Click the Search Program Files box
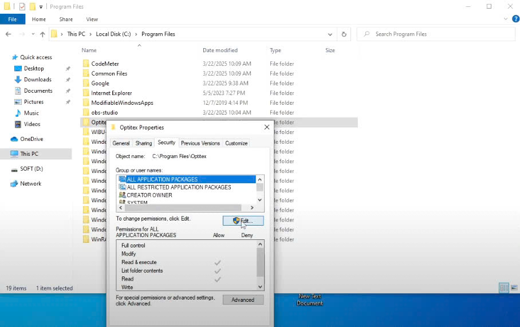This screenshot has width=520, height=327. pos(438,34)
